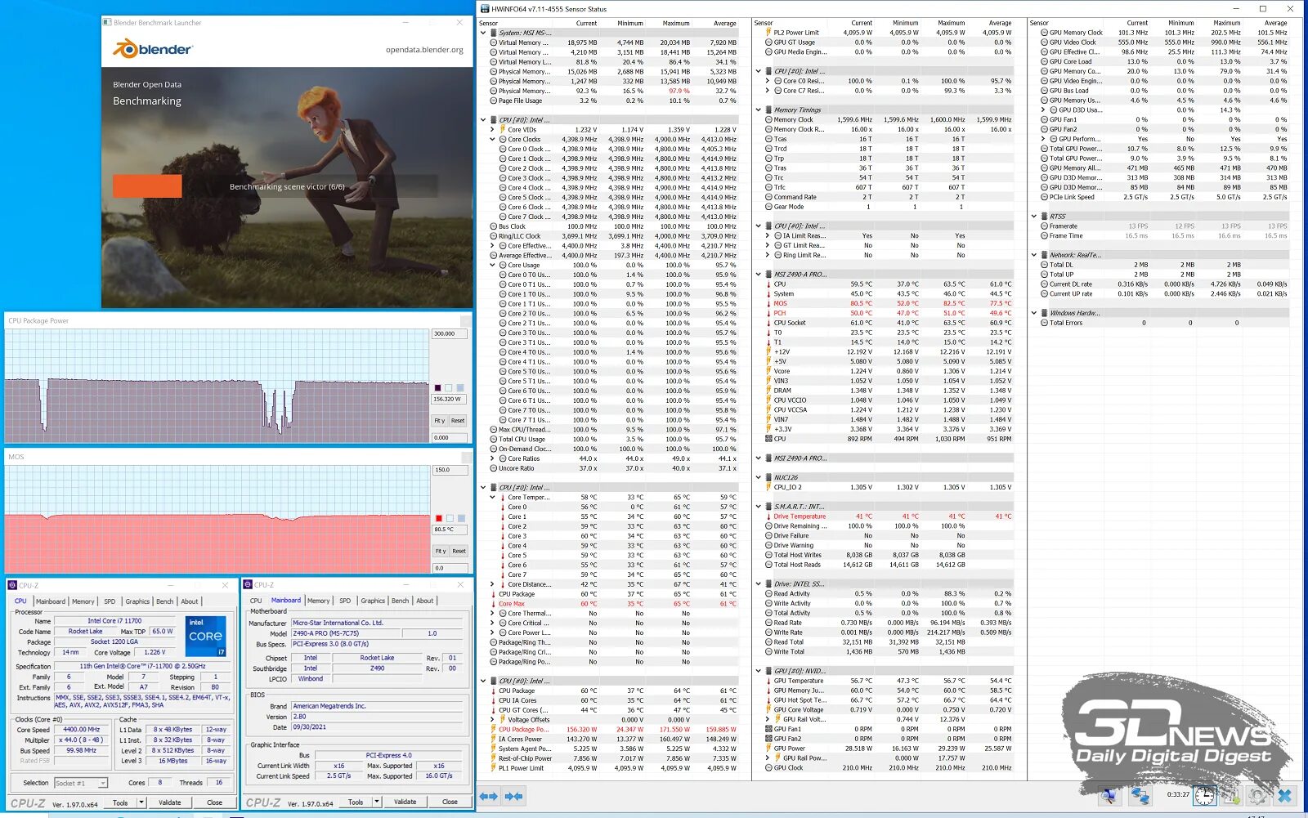Screen dimensions: 1308x818
Task: Click the HWiNFO network computers icon
Action: [1140, 796]
